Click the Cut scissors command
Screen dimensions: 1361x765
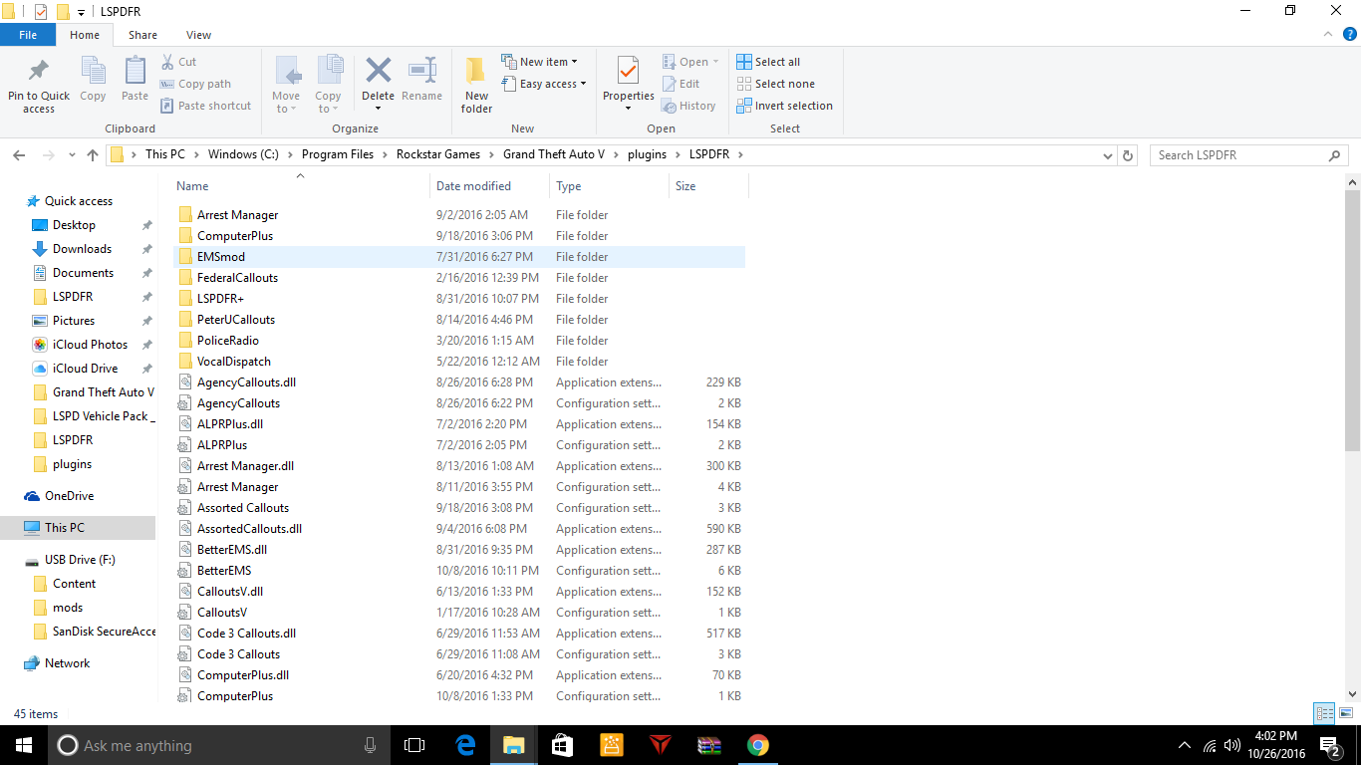click(179, 62)
